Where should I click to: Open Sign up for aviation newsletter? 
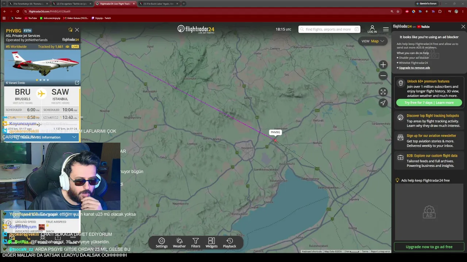429,141
